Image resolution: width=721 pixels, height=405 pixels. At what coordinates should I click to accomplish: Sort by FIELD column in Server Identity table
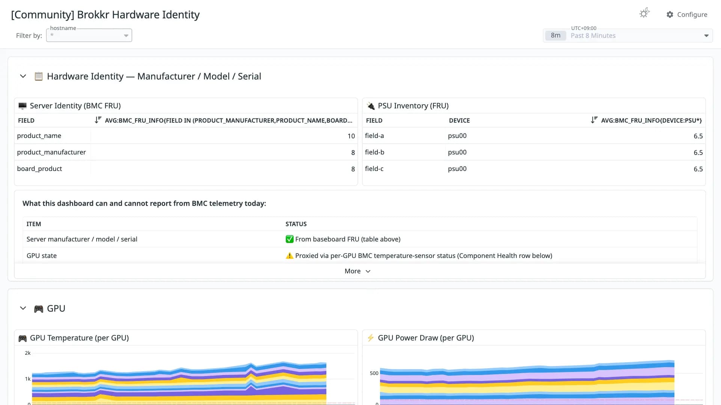point(26,120)
